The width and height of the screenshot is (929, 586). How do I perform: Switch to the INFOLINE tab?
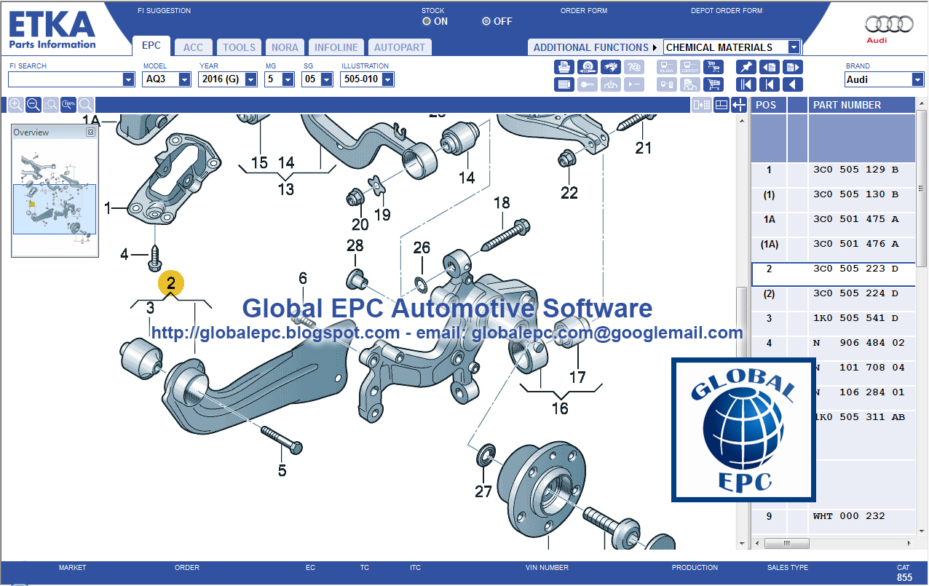point(336,47)
